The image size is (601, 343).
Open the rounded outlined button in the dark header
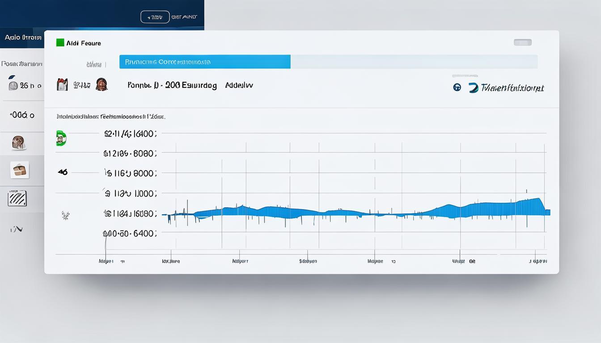pos(155,17)
